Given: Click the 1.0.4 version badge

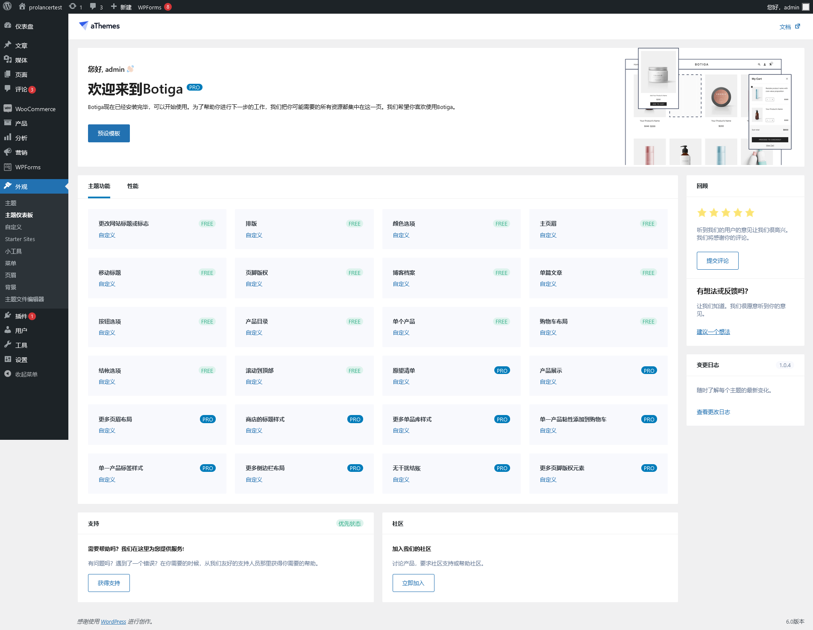Looking at the screenshot, I should (785, 365).
